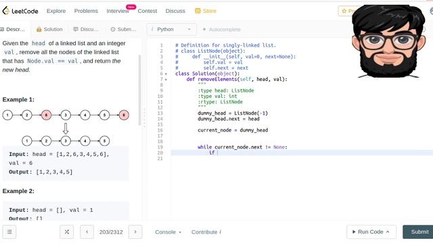Open the Python language dropdown
The height and width of the screenshot is (243, 433).
172,29
